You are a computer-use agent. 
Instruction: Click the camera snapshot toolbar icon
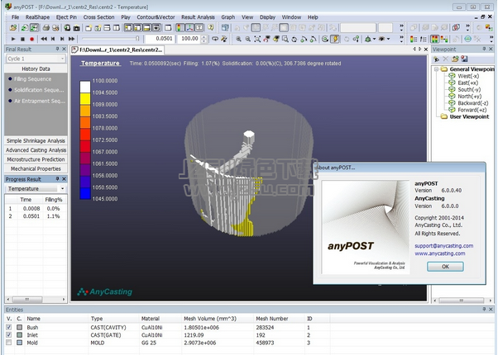(x=77, y=28)
